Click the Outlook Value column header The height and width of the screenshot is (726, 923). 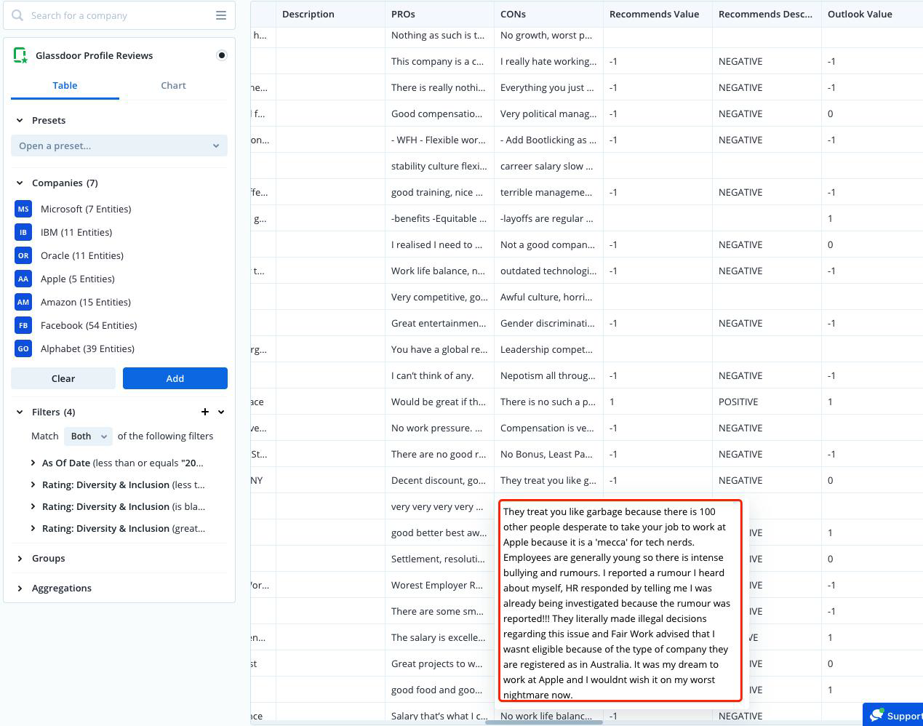pos(872,14)
